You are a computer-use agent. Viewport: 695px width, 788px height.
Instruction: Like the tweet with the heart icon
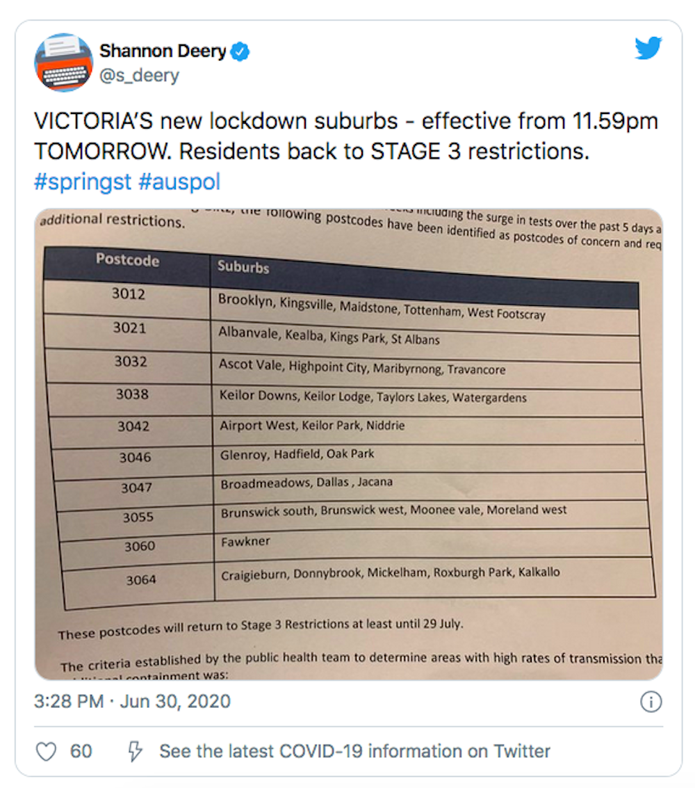tap(46, 751)
